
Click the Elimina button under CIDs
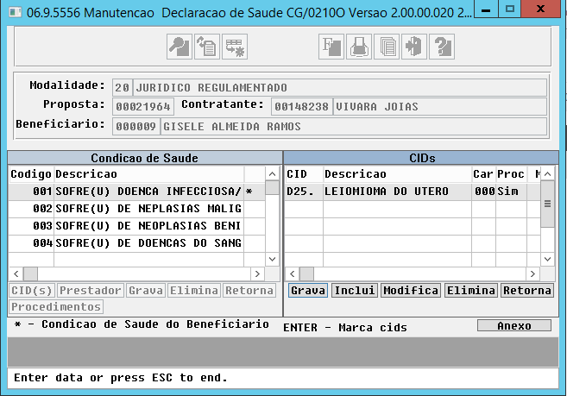pos(471,291)
